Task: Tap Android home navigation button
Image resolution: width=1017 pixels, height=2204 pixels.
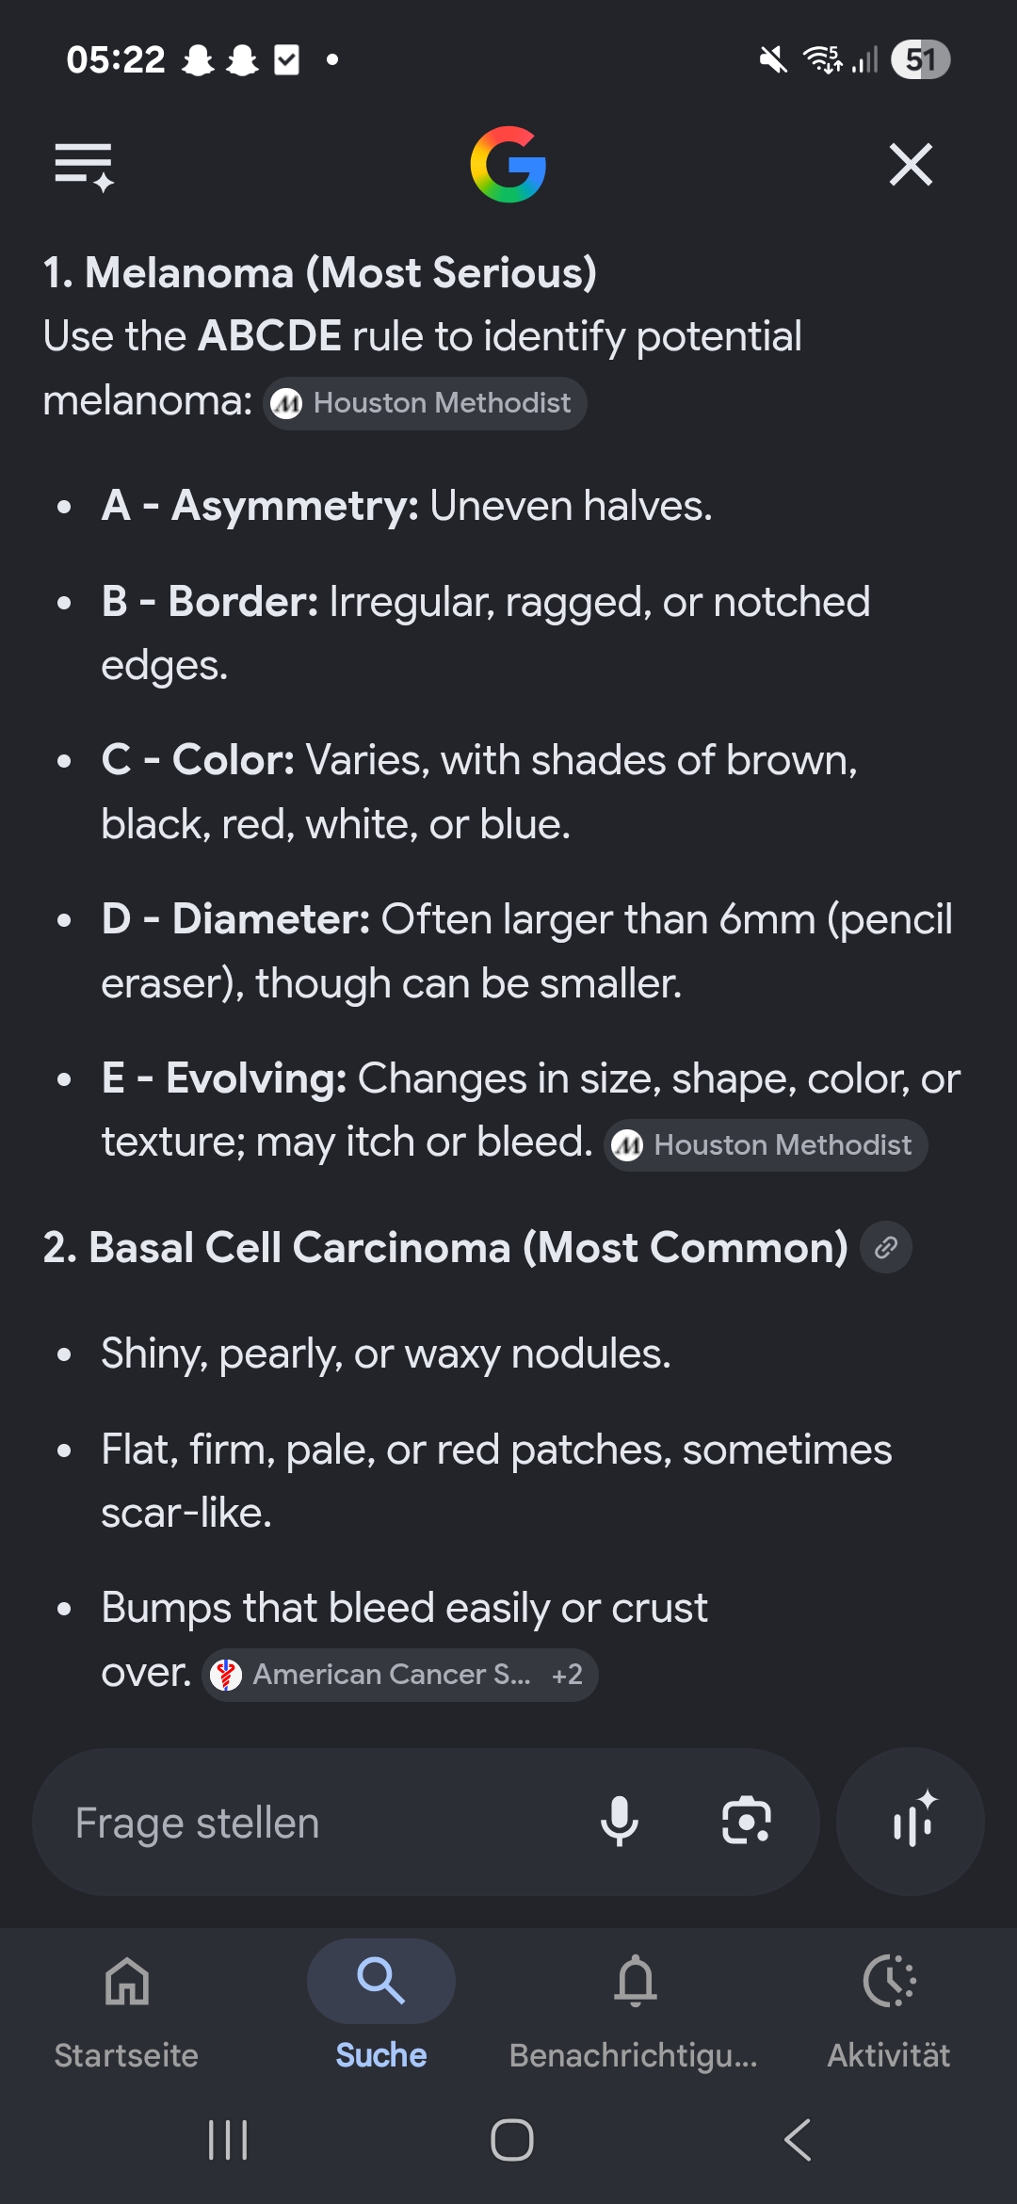Action: pos(511,2140)
